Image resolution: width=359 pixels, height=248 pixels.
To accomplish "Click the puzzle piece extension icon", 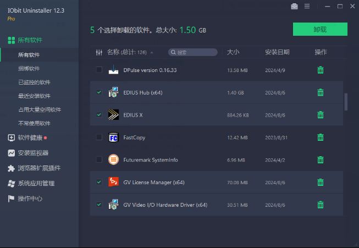I will pos(11,168).
